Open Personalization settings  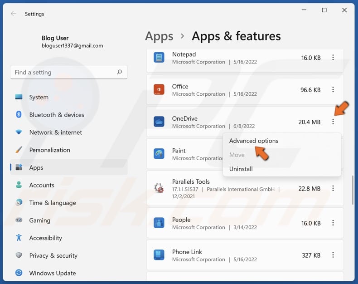(x=68, y=150)
